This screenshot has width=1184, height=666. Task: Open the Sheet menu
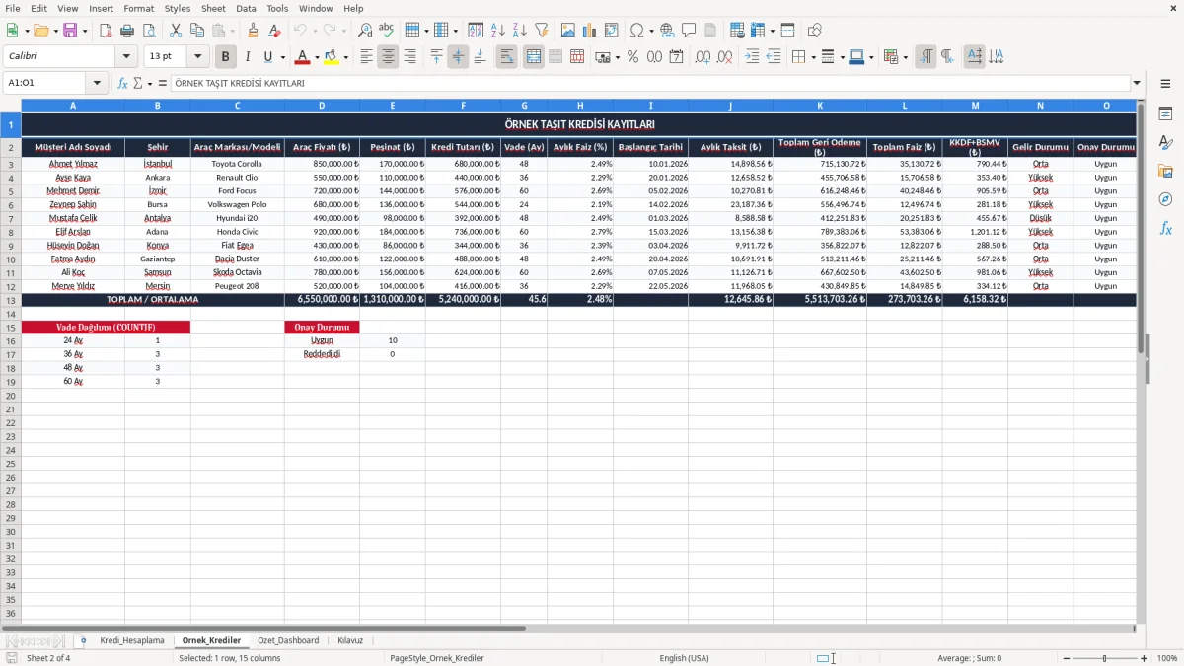point(213,8)
